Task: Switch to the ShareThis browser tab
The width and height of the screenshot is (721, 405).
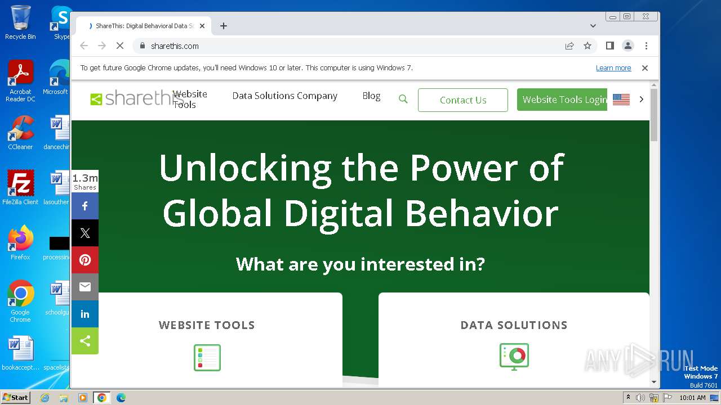Action: (x=144, y=26)
